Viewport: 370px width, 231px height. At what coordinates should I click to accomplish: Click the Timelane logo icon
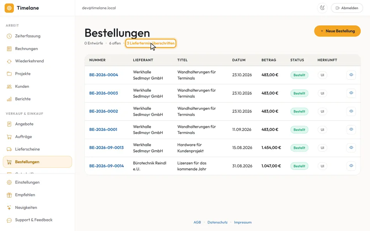coord(9,8)
